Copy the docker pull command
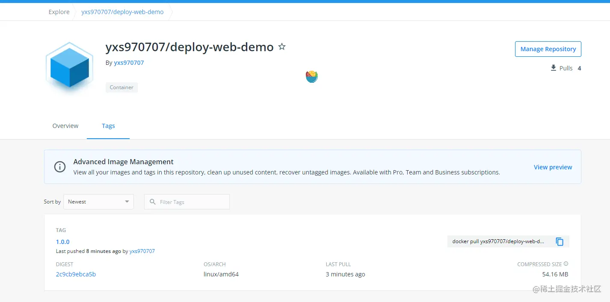Viewport: 610px width, 302px height. tap(560, 241)
